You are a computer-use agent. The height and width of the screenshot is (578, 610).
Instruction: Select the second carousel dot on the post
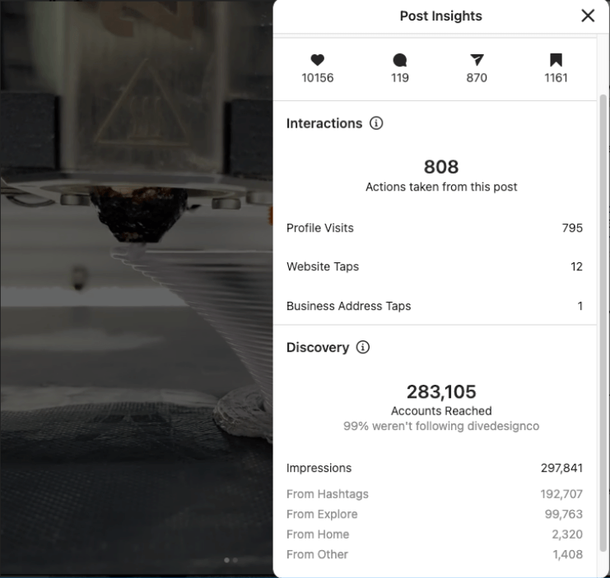tap(235, 560)
